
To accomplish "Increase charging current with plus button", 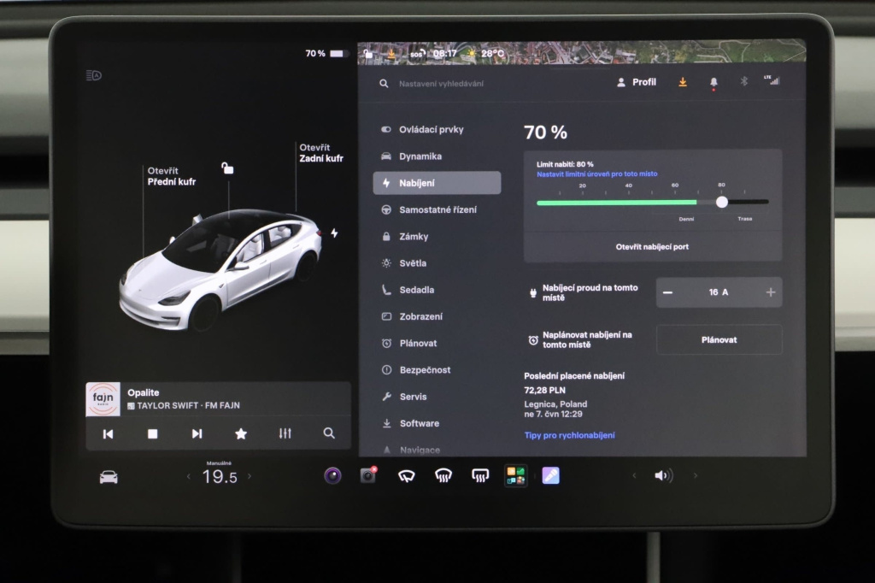I will (x=771, y=292).
